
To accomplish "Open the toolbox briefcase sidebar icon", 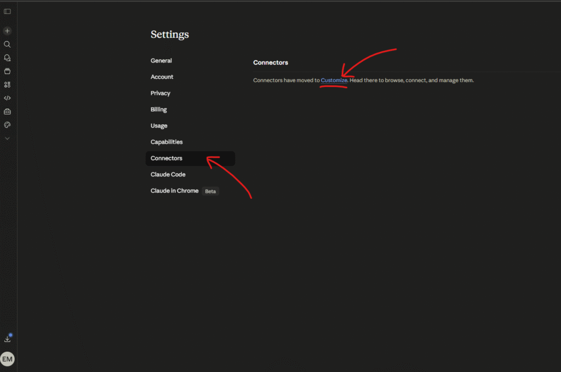I will [7, 112].
